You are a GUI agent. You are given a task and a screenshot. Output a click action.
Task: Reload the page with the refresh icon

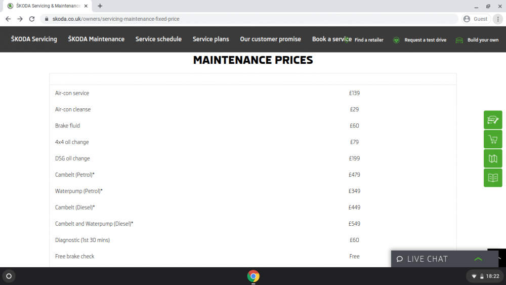coord(31,19)
